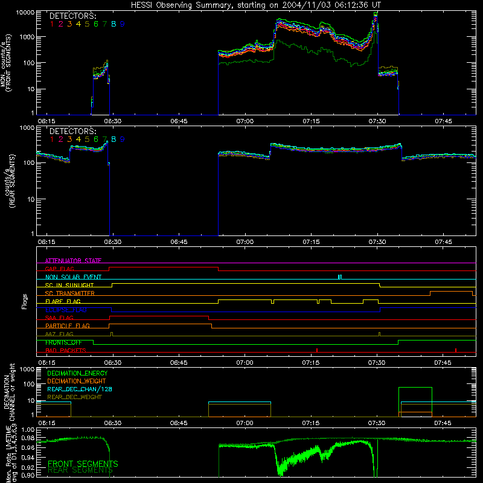
Task: Select detector 6 in rear segments legend
Action: (96, 139)
